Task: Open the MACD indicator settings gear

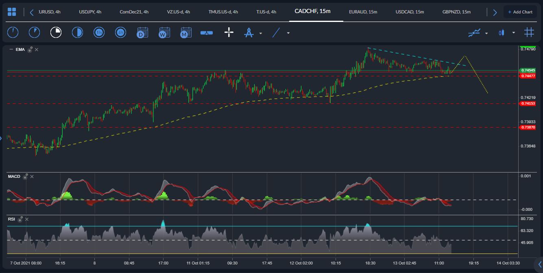Action: (x=25, y=176)
